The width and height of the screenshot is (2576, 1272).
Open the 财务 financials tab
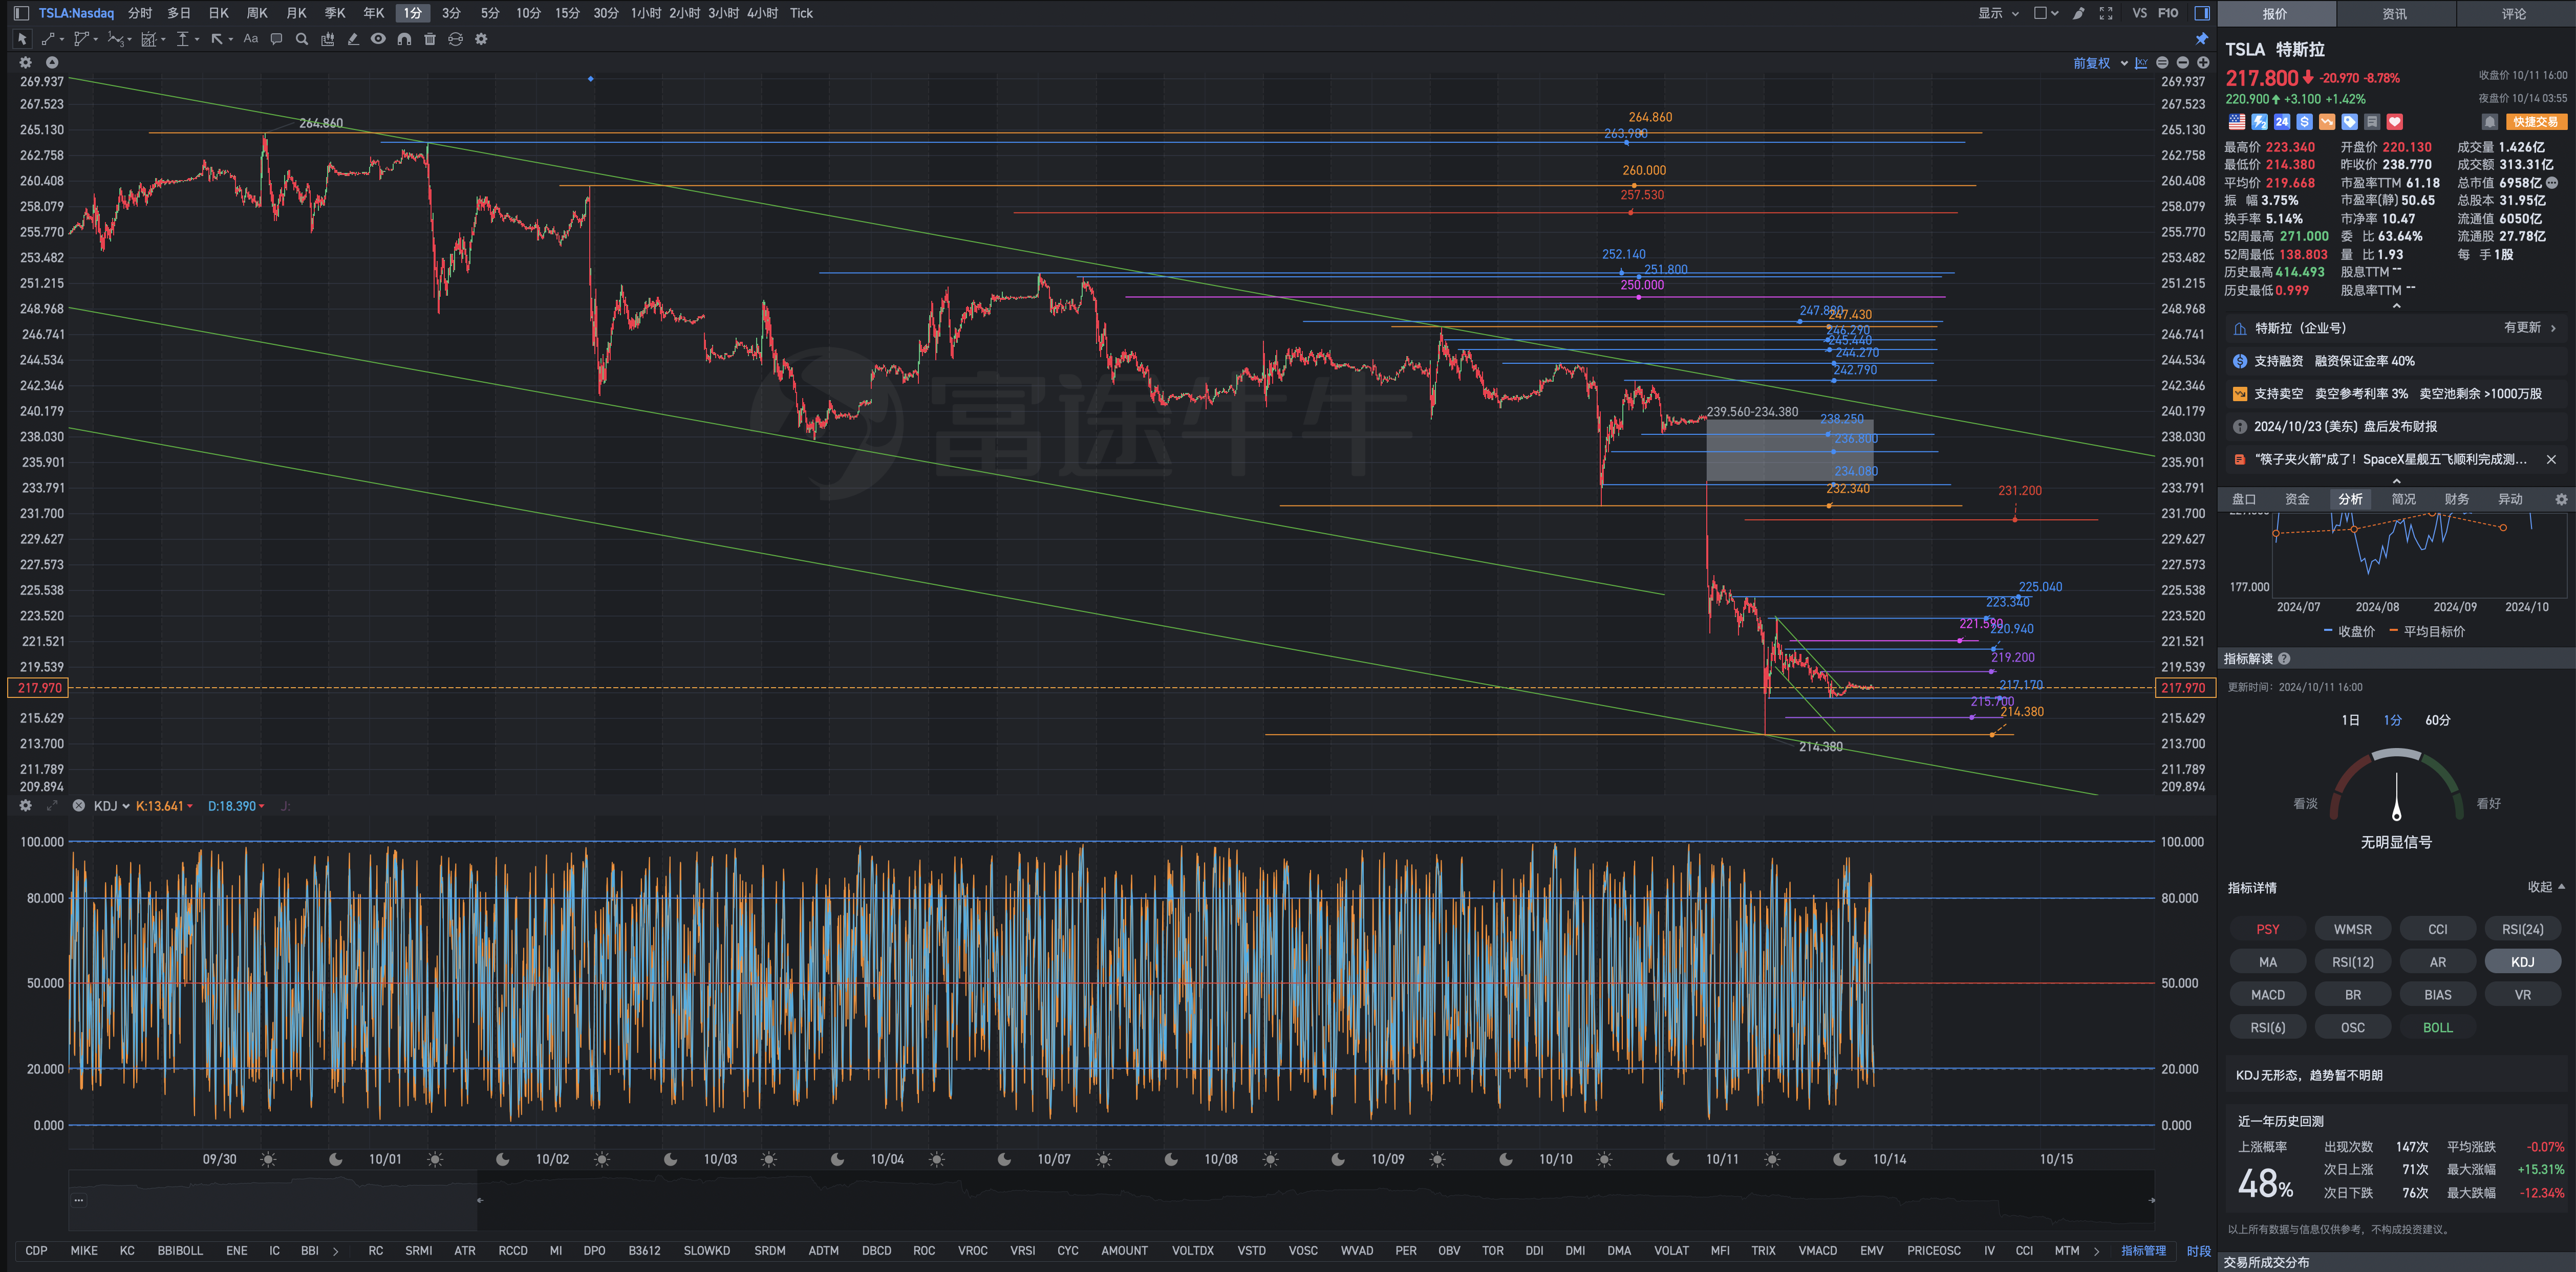point(2456,499)
